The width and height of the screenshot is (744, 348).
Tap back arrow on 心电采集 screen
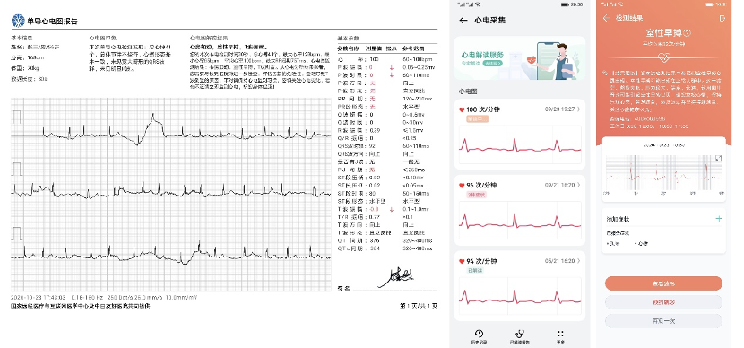tap(463, 21)
